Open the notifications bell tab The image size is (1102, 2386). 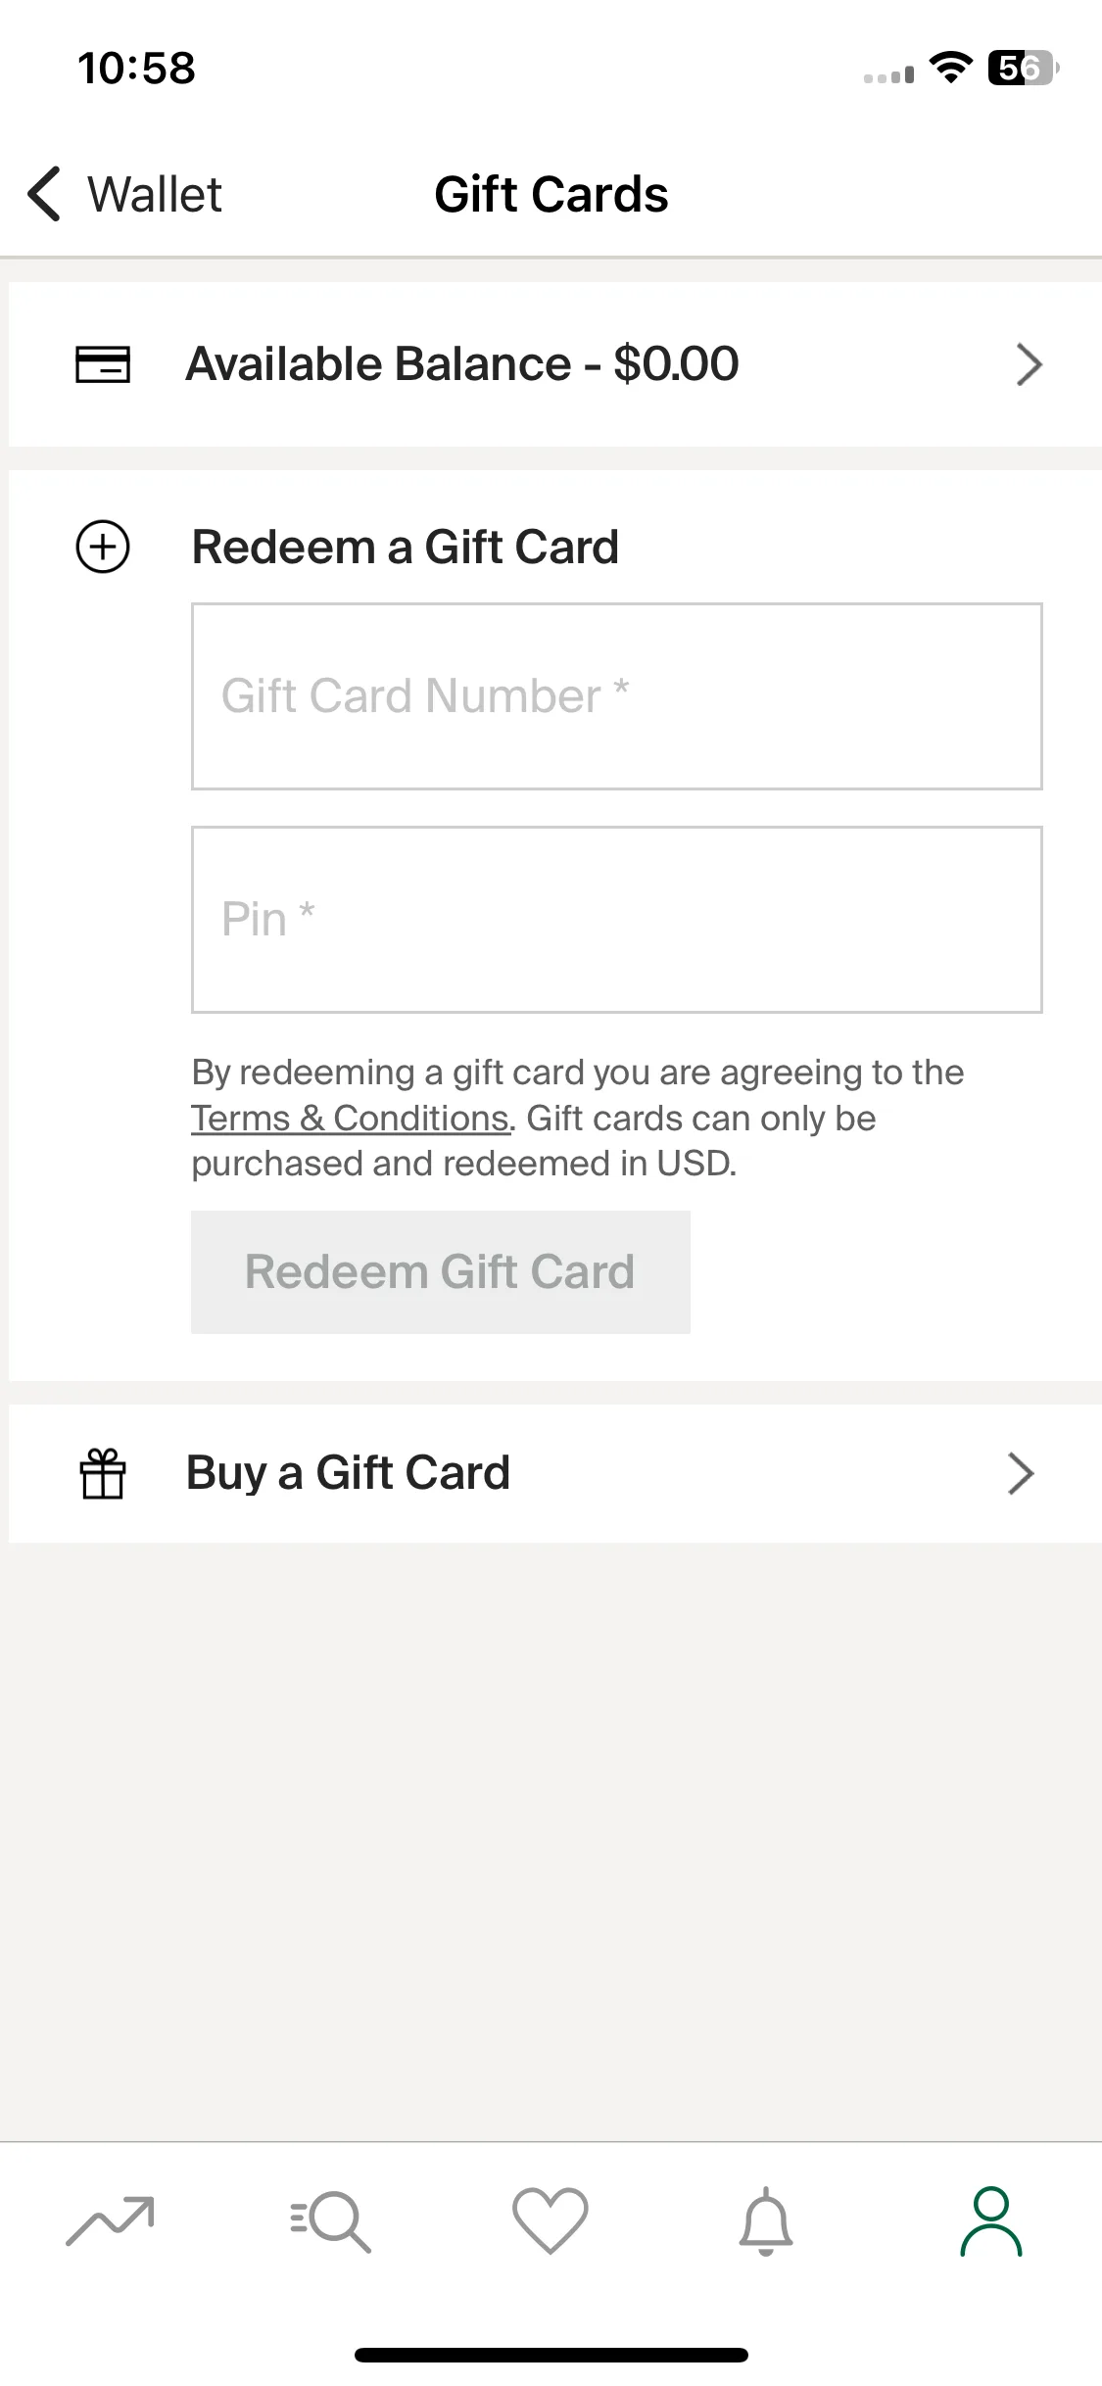[766, 2220]
